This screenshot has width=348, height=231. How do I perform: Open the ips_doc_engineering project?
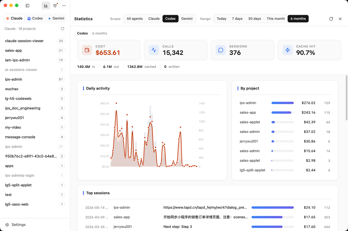35,108
